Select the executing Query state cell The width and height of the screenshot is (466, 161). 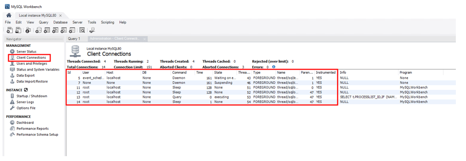225,97
